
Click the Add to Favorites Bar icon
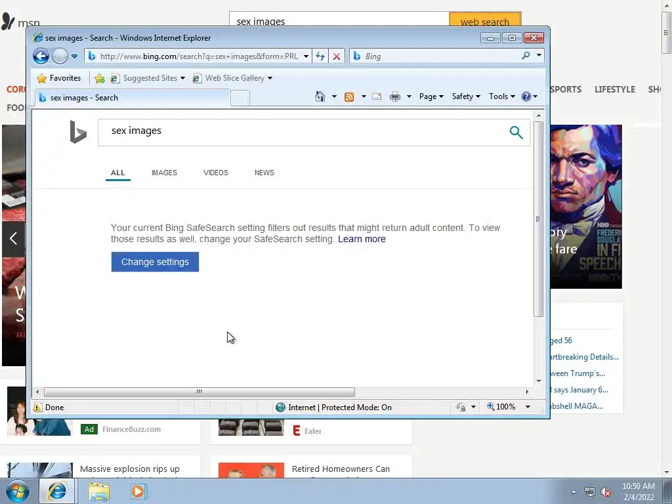[x=100, y=79]
